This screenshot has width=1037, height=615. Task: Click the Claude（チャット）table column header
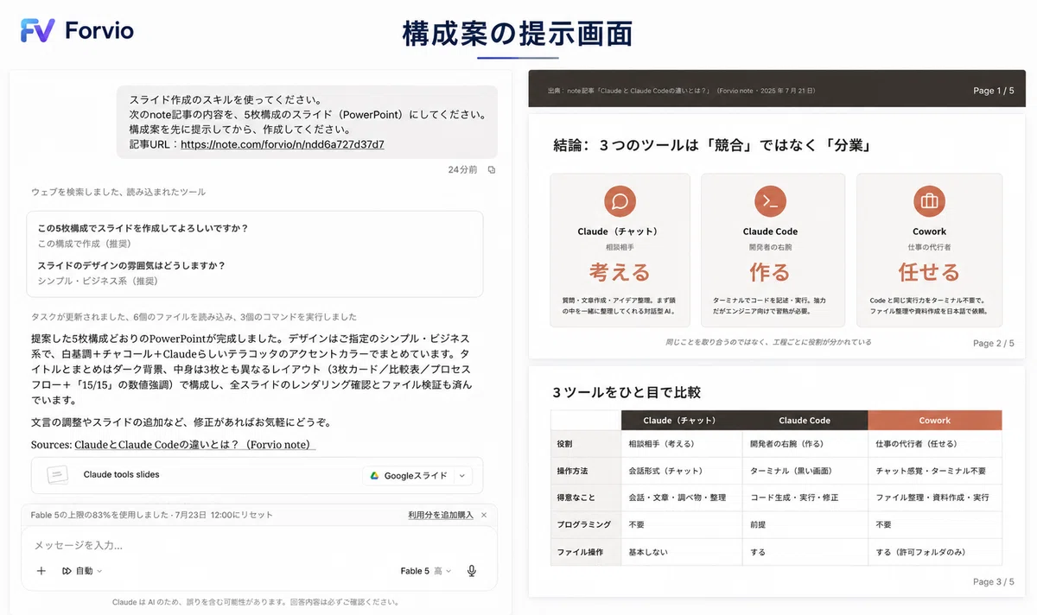[679, 421]
